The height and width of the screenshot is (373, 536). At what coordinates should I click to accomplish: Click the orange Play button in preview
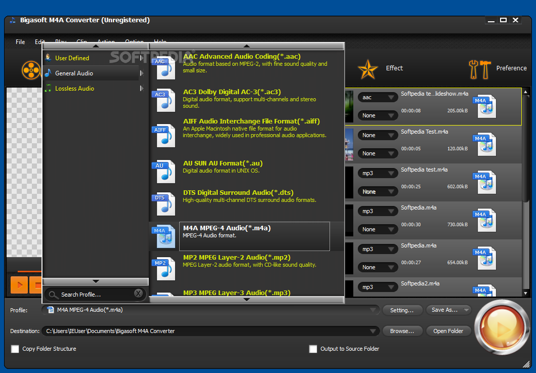pos(19,284)
